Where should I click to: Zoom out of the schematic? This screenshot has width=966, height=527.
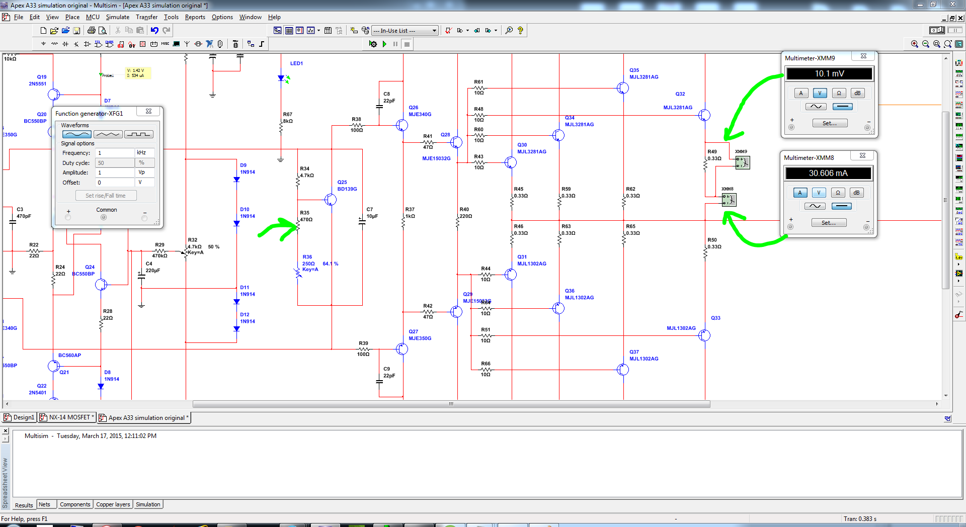[x=926, y=44]
